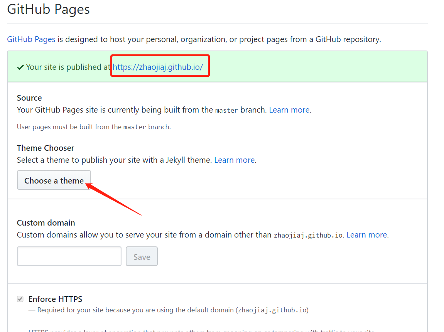
Task: Click the green published checkmark icon
Action: point(20,67)
